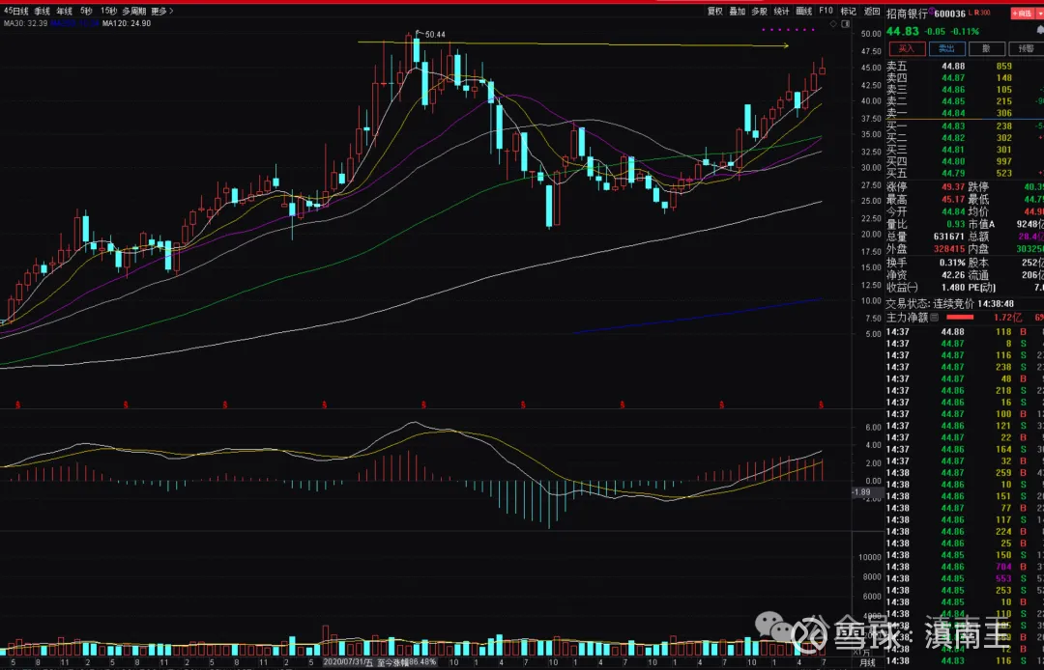Open the 统计 statistics tool
Screen dimensions: 1044x670
tap(782, 12)
